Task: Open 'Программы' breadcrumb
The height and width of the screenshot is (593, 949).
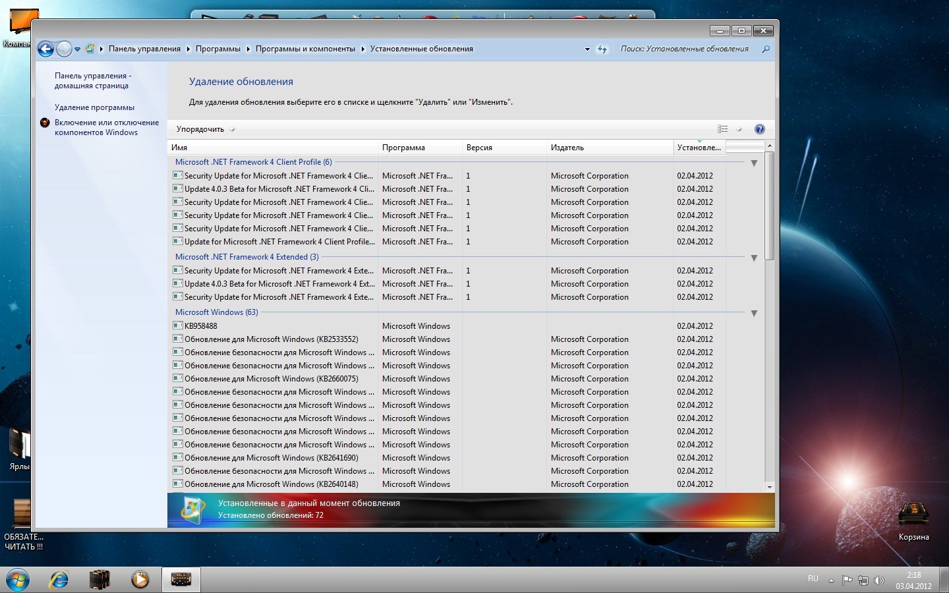Action: [218, 49]
